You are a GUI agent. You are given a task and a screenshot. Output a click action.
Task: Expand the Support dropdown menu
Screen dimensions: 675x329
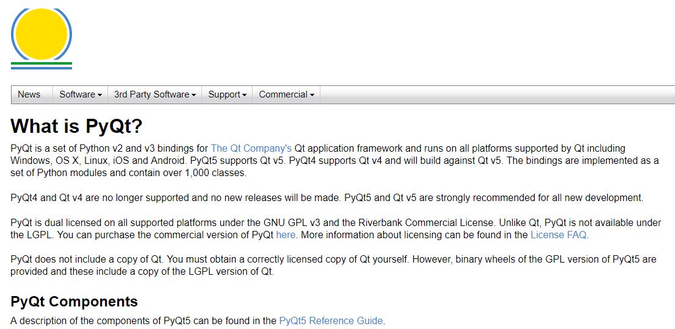coord(224,94)
